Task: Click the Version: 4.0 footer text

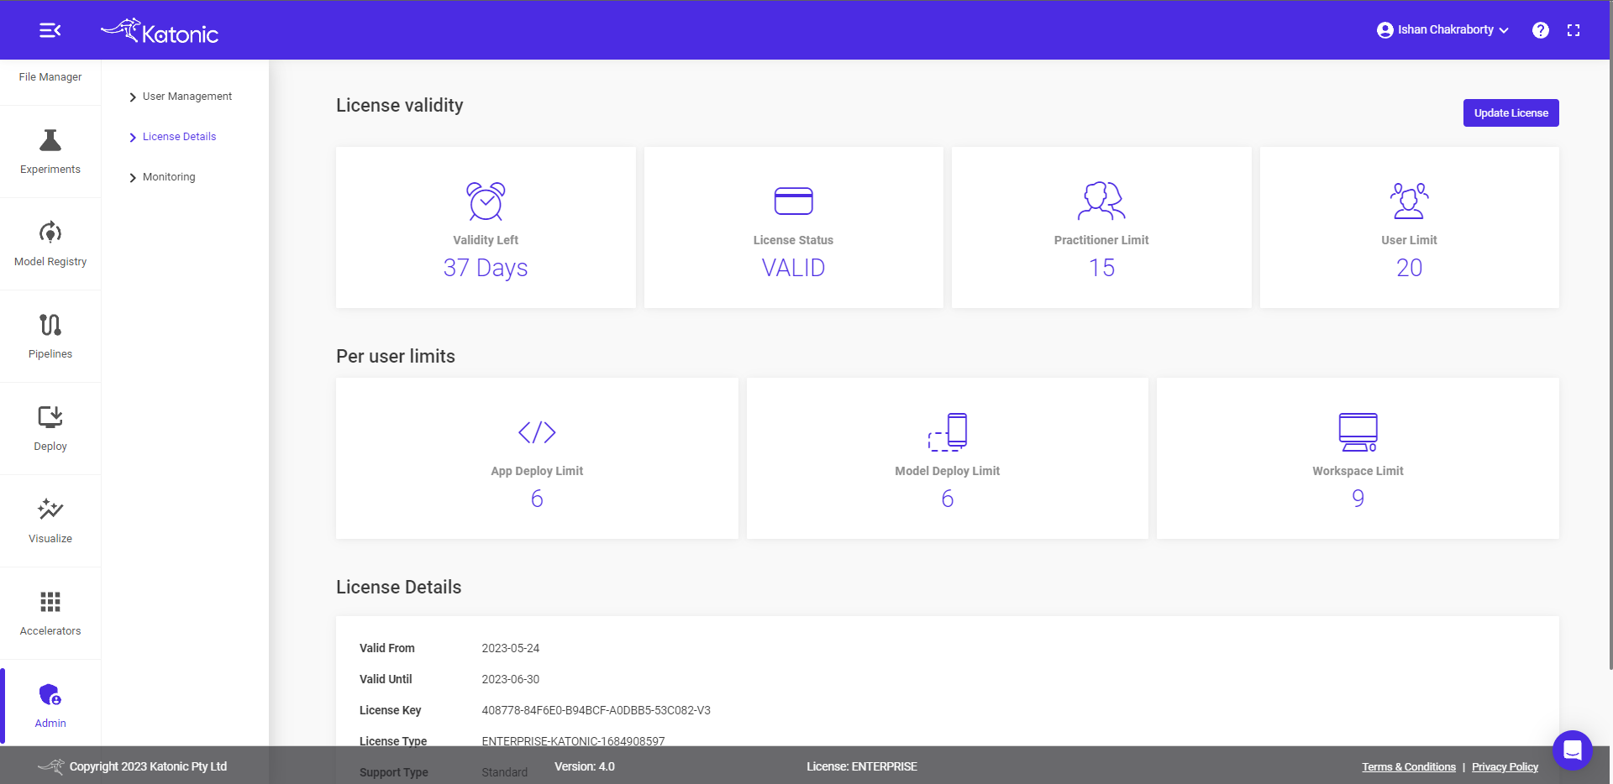Action: 585,766
